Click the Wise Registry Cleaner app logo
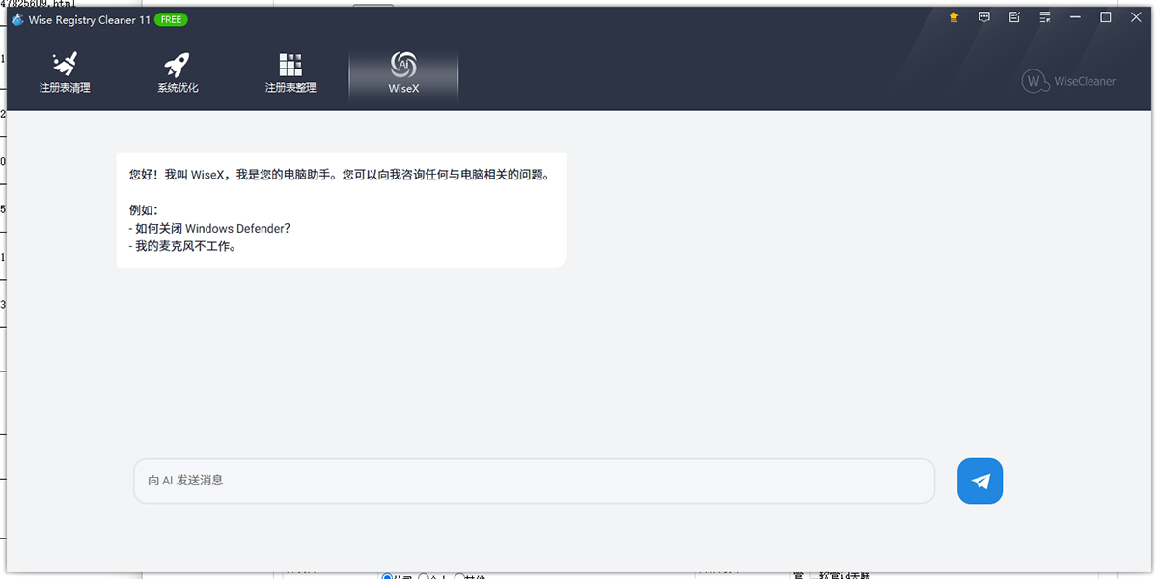The width and height of the screenshot is (1158, 579). tap(17, 19)
